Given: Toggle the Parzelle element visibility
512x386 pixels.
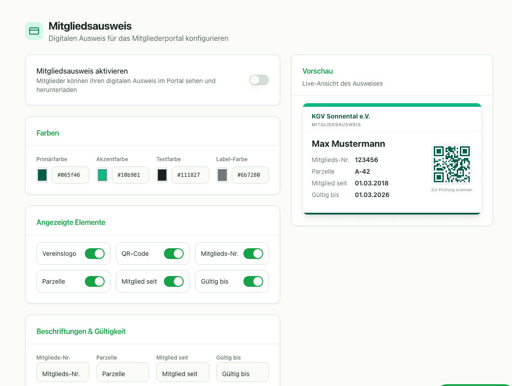Looking at the screenshot, I should click(95, 281).
